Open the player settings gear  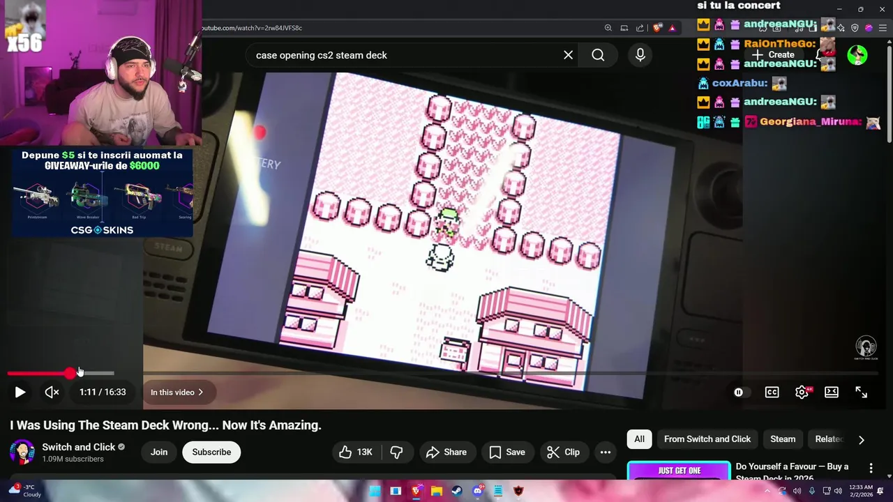point(802,393)
